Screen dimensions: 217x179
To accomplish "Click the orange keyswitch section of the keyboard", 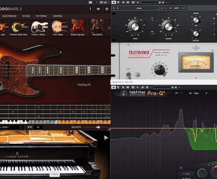I will 84,122.
